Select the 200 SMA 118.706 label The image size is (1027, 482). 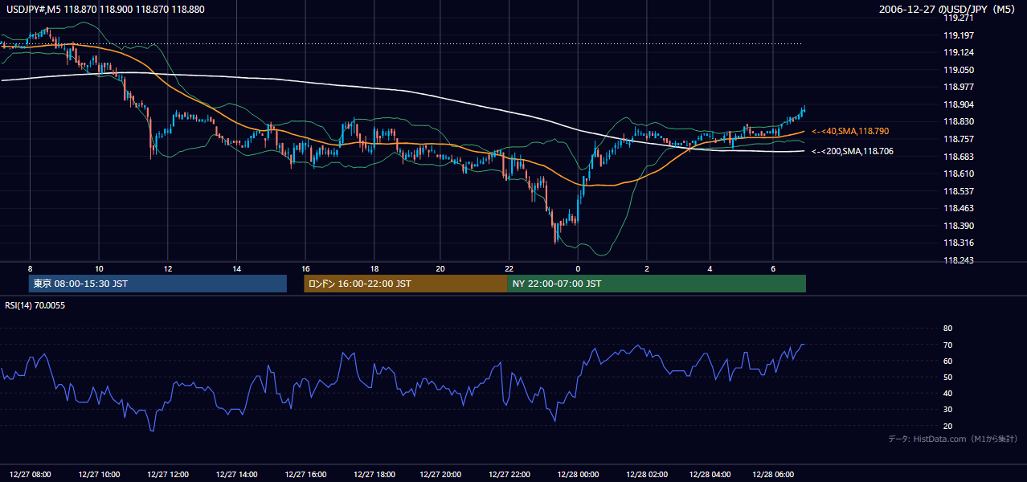(x=853, y=151)
